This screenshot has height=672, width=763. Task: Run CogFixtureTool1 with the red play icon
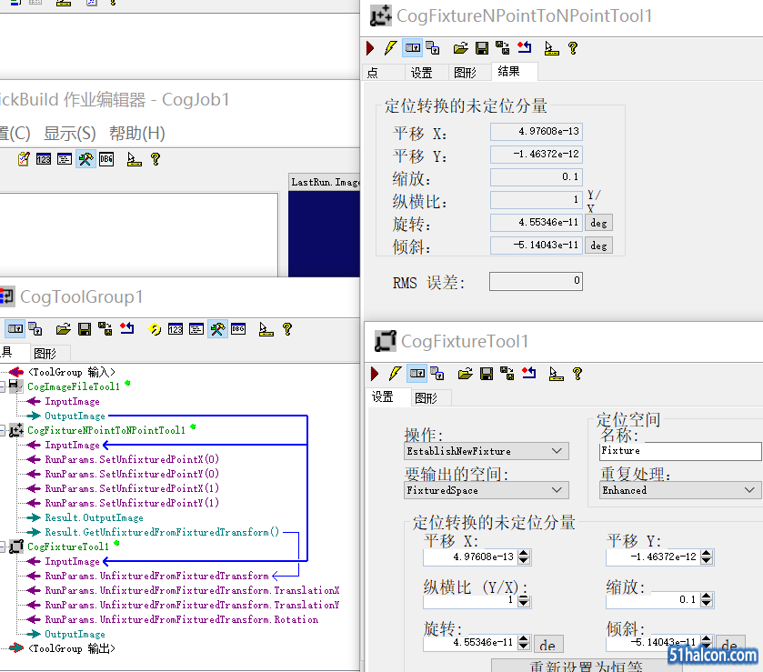375,374
